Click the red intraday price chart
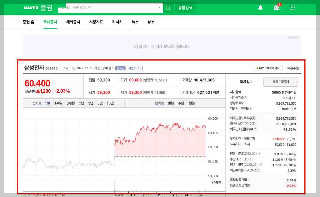This screenshot has height=197, width=320. point(160,140)
